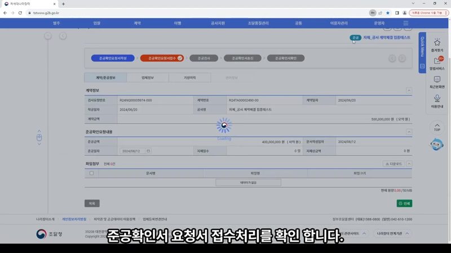Click the left circular minus button near sidebar
Image resolution: width=451 pixels, height=253 pixels.
click(x=48, y=36)
